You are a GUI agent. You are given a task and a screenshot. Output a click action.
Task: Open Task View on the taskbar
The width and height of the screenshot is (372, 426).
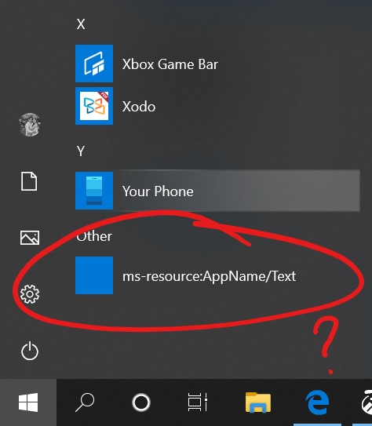click(x=198, y=402)
